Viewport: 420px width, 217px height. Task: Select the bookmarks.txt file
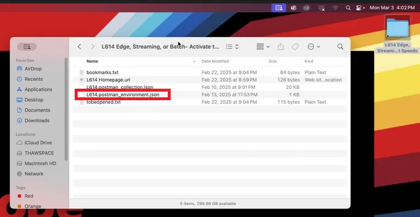[102, 72]
